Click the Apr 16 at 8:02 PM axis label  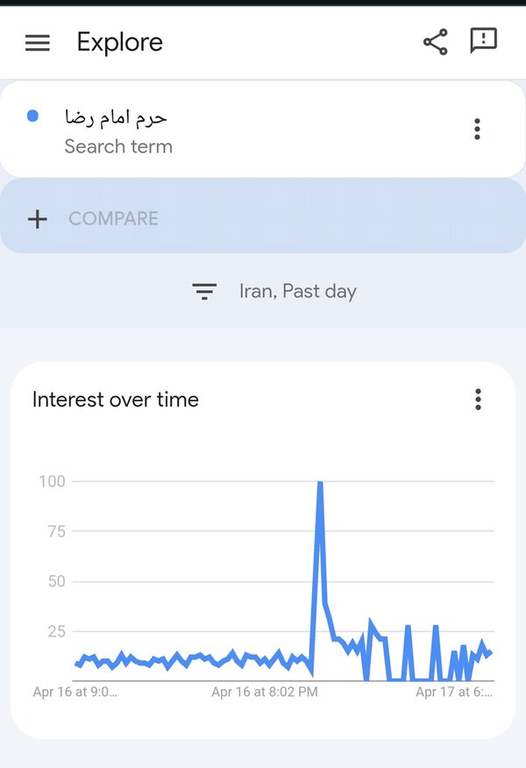tap(263, 692)
